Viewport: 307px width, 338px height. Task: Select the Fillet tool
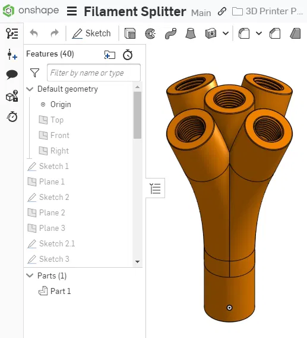tap(244, 33)
